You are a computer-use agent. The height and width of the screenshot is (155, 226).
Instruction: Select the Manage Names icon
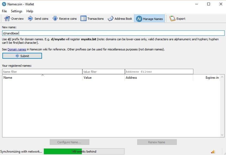[x=139, y=19]
